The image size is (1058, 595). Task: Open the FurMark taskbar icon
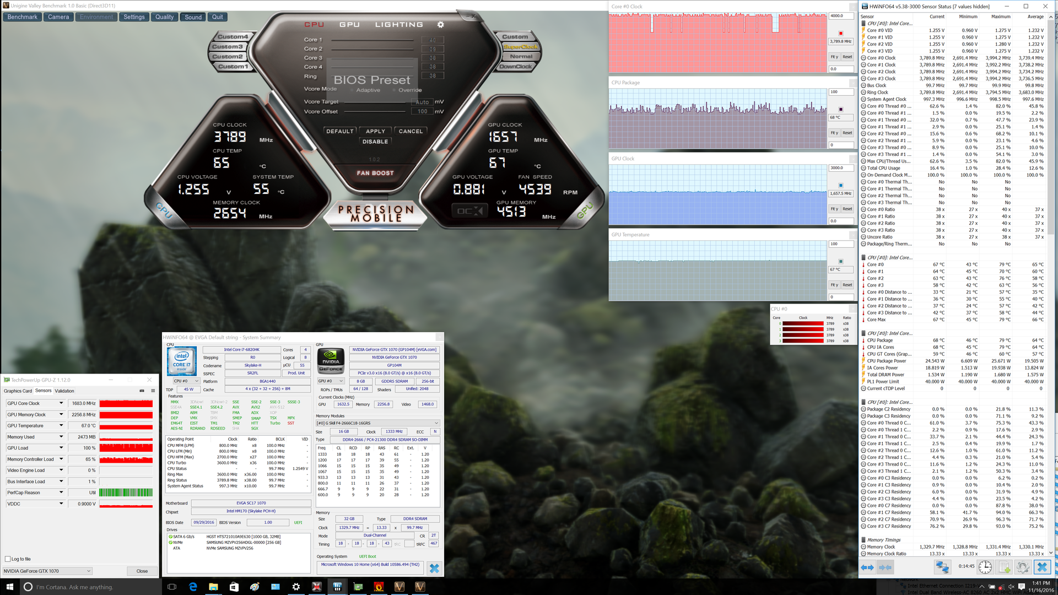[x=379, y=587]
